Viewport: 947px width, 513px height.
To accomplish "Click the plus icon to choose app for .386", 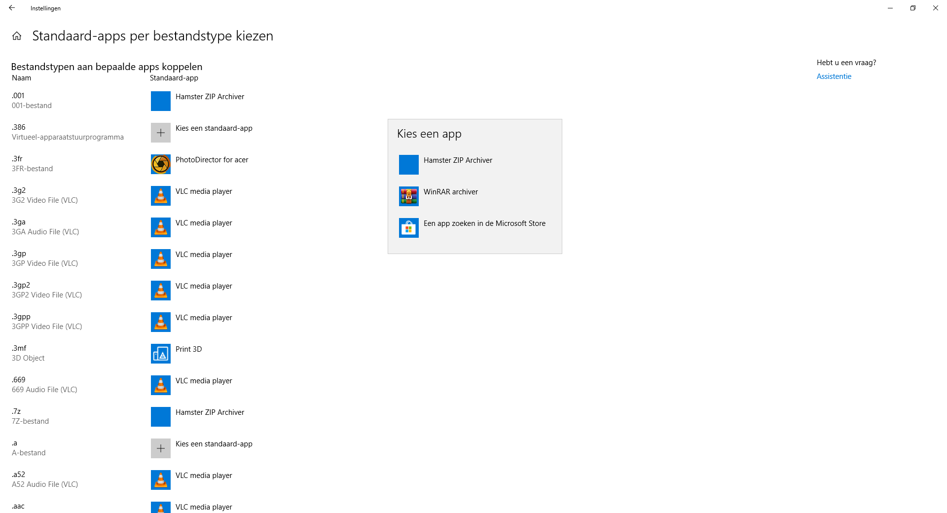I will pyautogui.click(x=160, y=133).
